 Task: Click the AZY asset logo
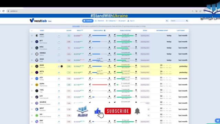coord(37,79)
